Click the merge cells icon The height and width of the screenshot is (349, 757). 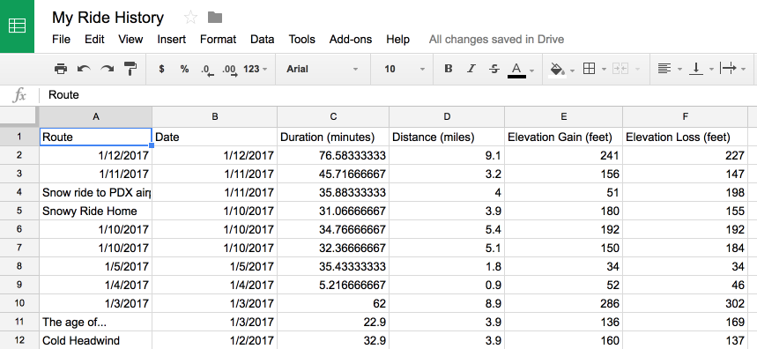click(620, 69)
